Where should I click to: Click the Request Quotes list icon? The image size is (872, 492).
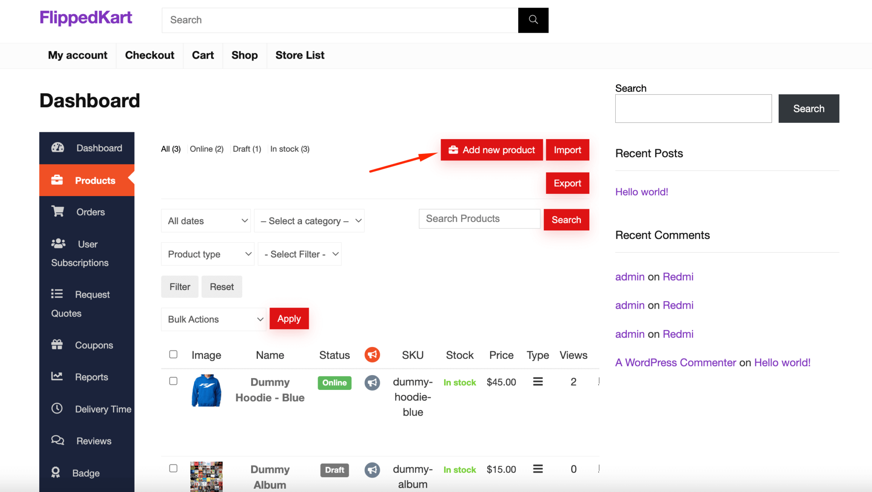57,294
